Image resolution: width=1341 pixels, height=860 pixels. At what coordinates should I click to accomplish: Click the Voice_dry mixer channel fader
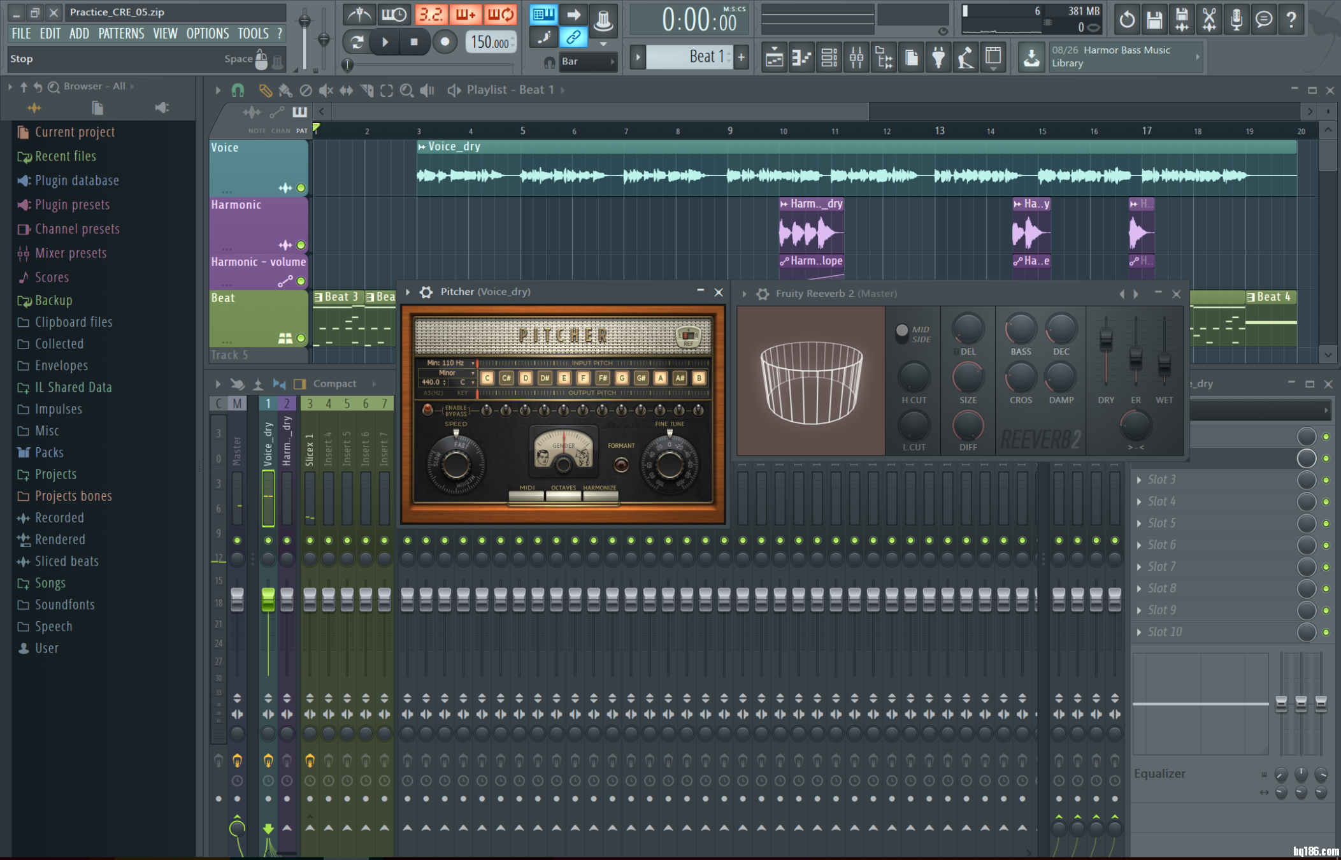click(x=268, y=599)
